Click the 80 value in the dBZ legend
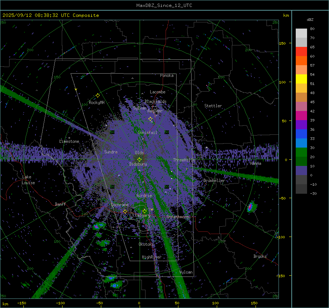Image resolution: width=329 pixels, height=308 pixels. pyautogui.click(x=312, y=29)
